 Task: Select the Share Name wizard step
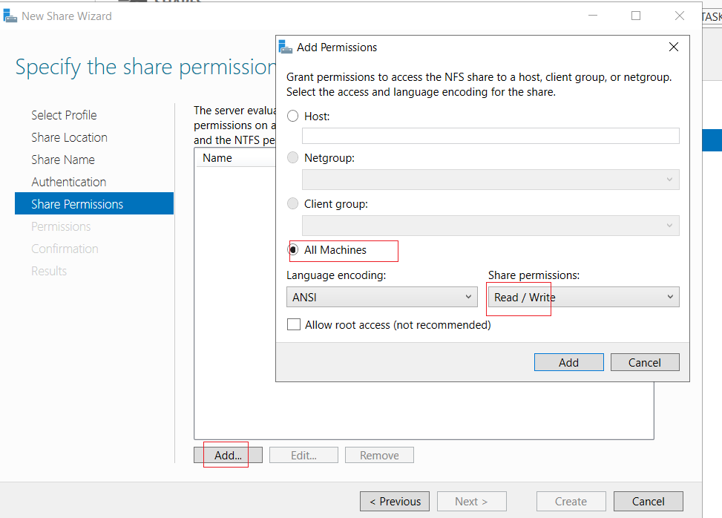click(63, 160)
